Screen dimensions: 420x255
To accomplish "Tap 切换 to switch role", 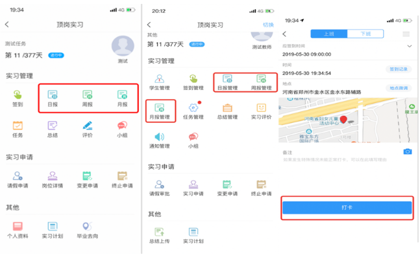I will click(268, 25).
